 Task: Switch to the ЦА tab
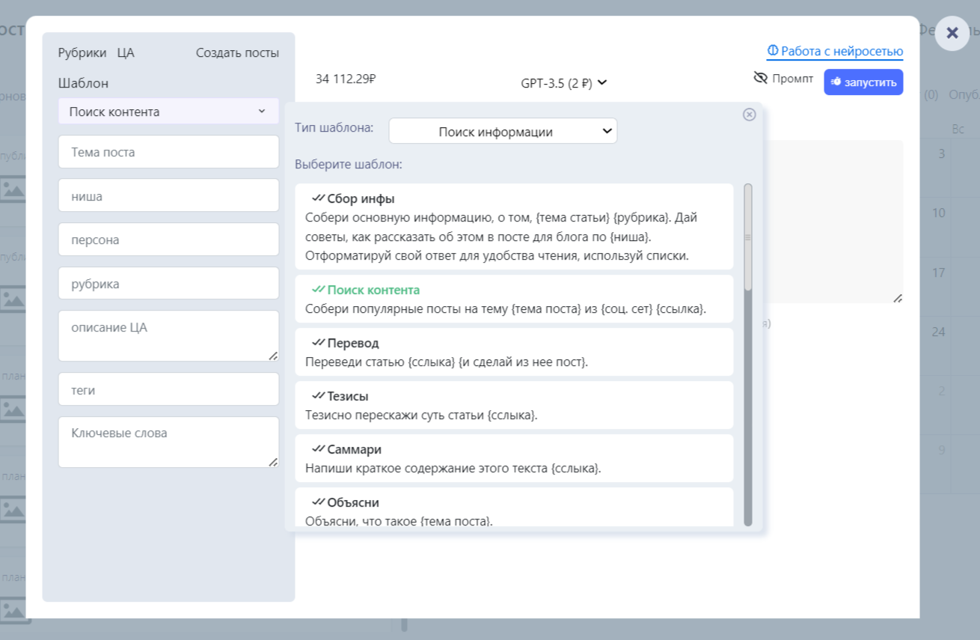tap(126, 53)
